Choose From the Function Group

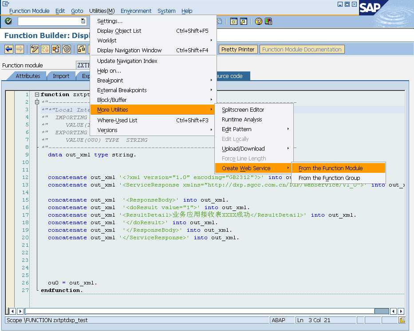pyautogui.click(x=339, y=178)
